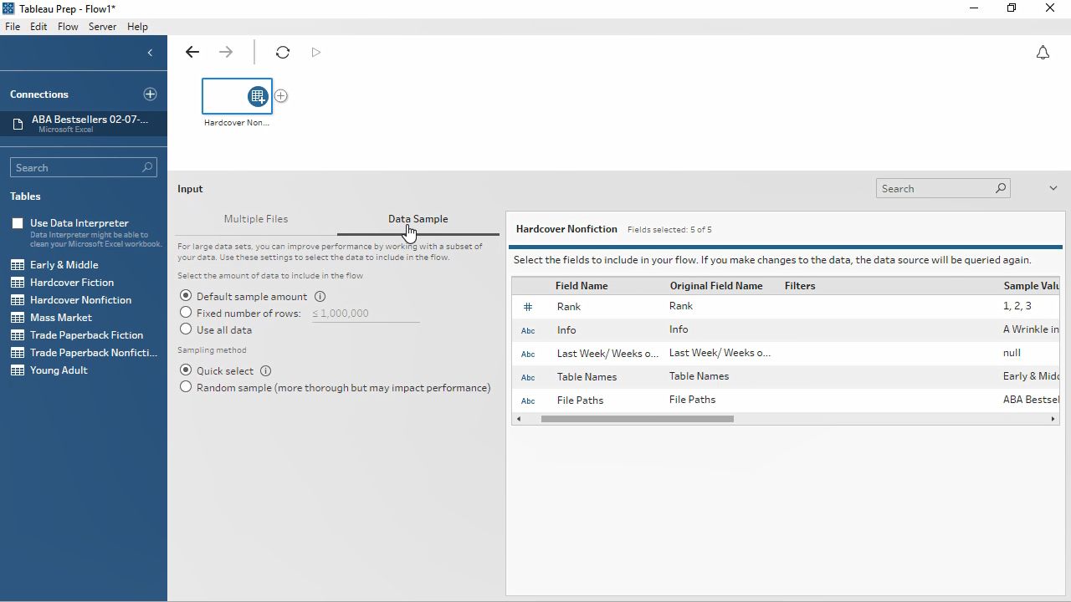Open the Flow menu
Screen dimensions: 1071x602
point(68,27)
